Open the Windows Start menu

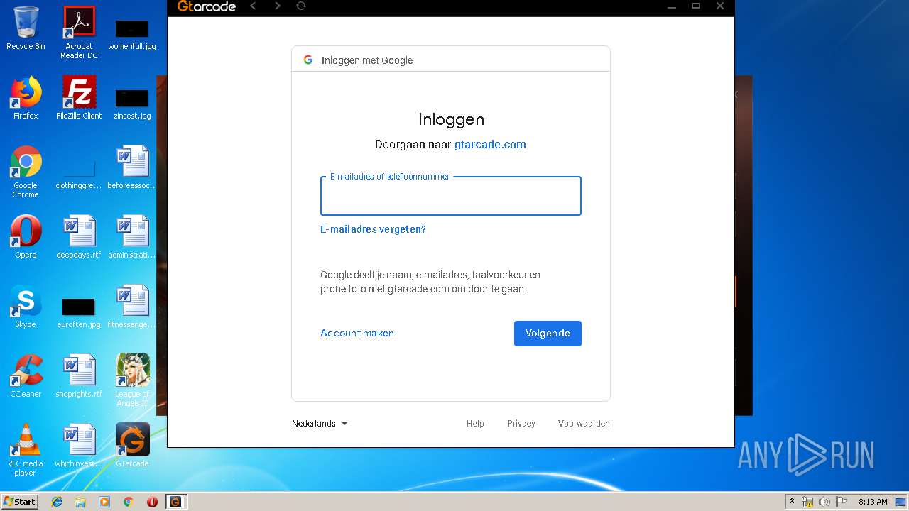coord(19,501)
